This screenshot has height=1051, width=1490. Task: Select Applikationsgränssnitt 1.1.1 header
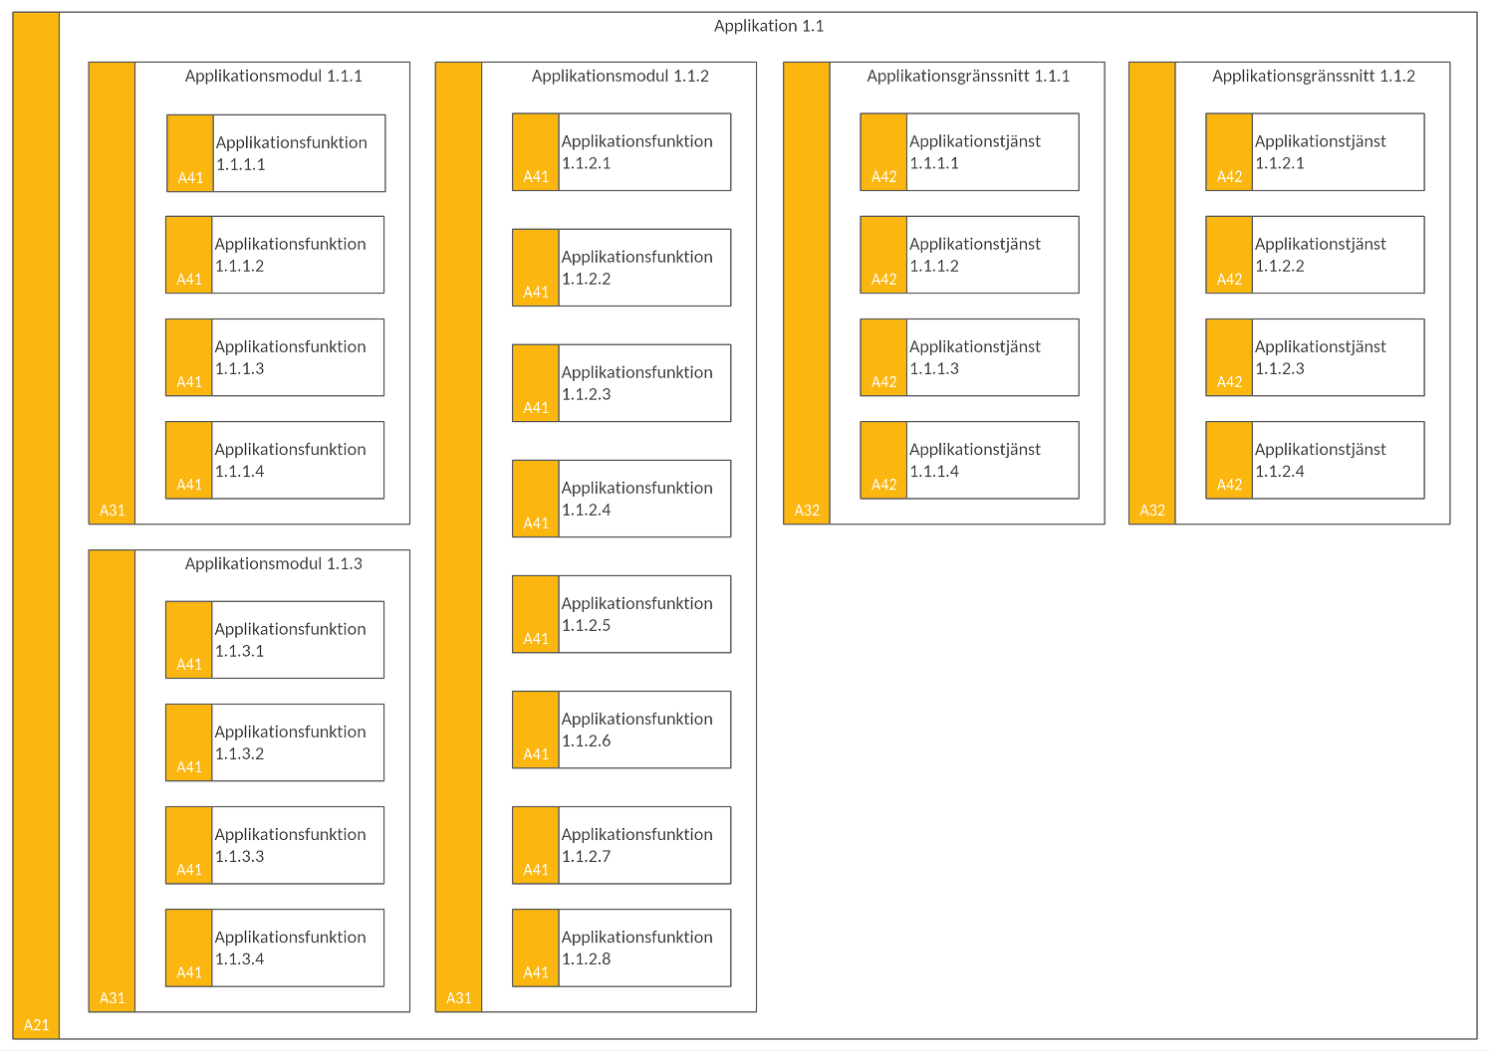click(968, 76)
